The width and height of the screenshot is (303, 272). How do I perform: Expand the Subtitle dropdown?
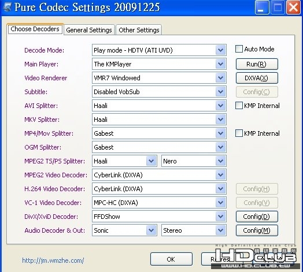159,92
